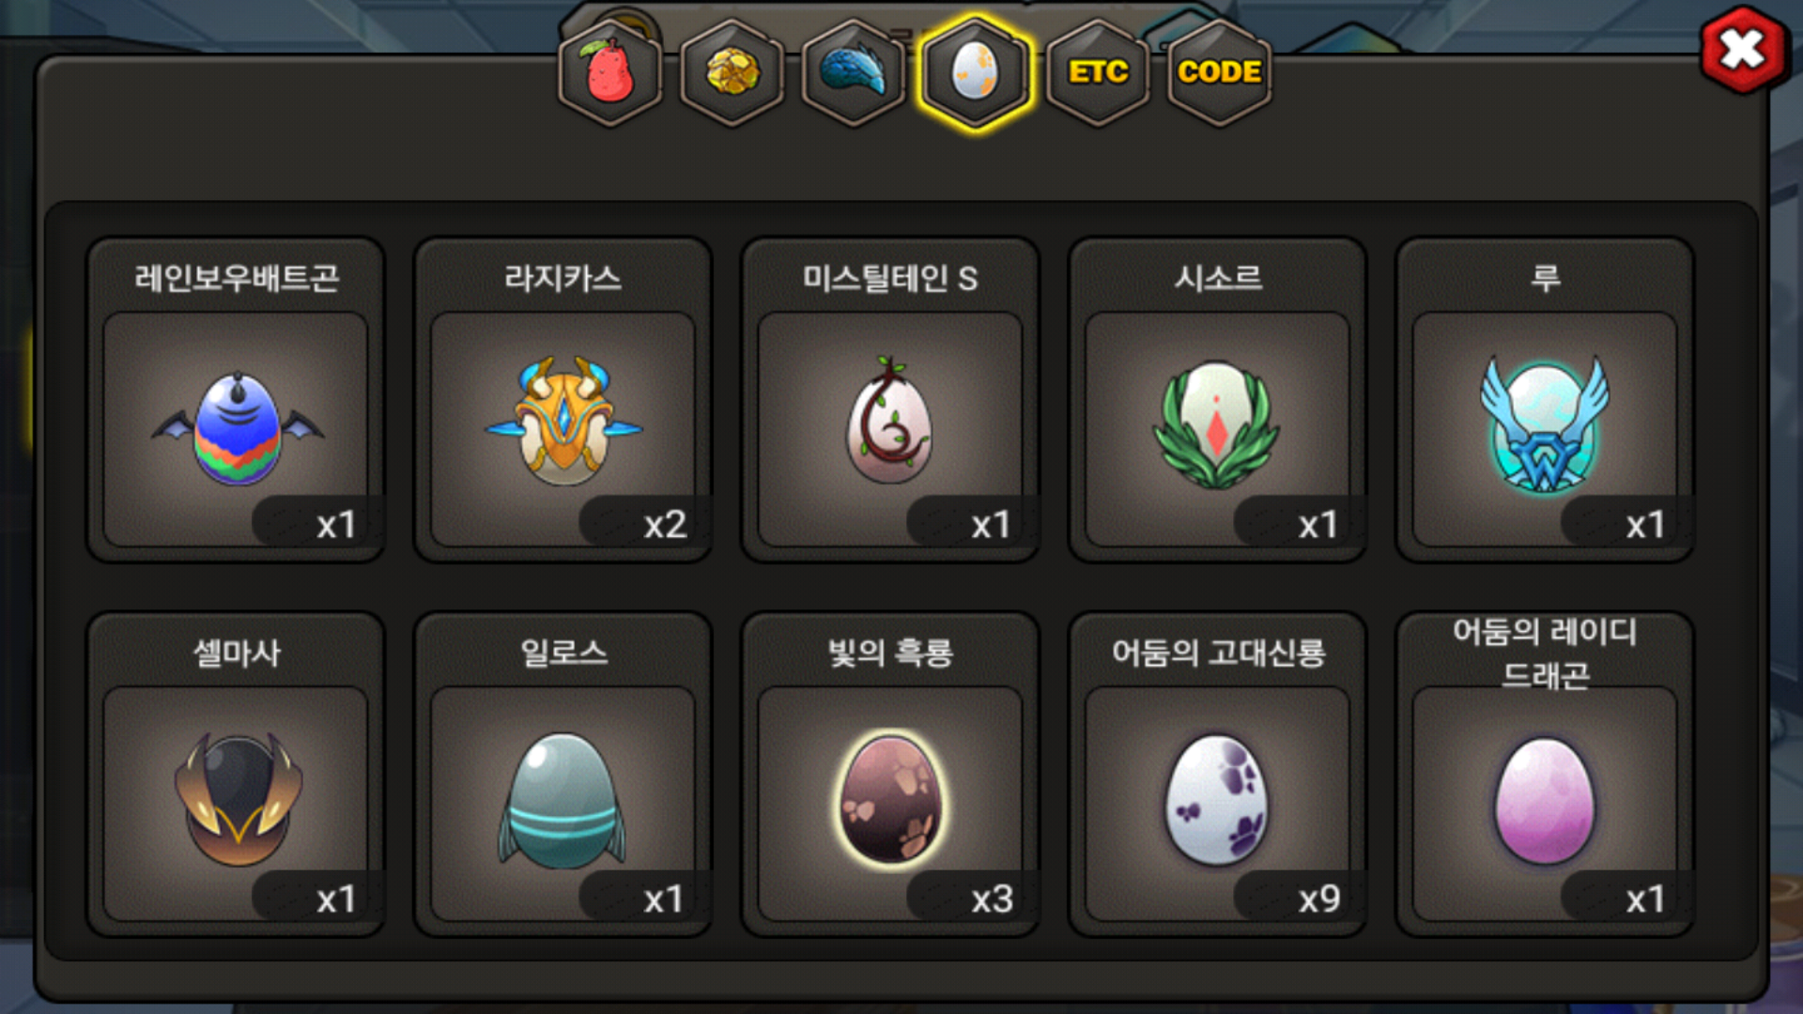Open the blue dragon wing tab

(x=854, y=72)
